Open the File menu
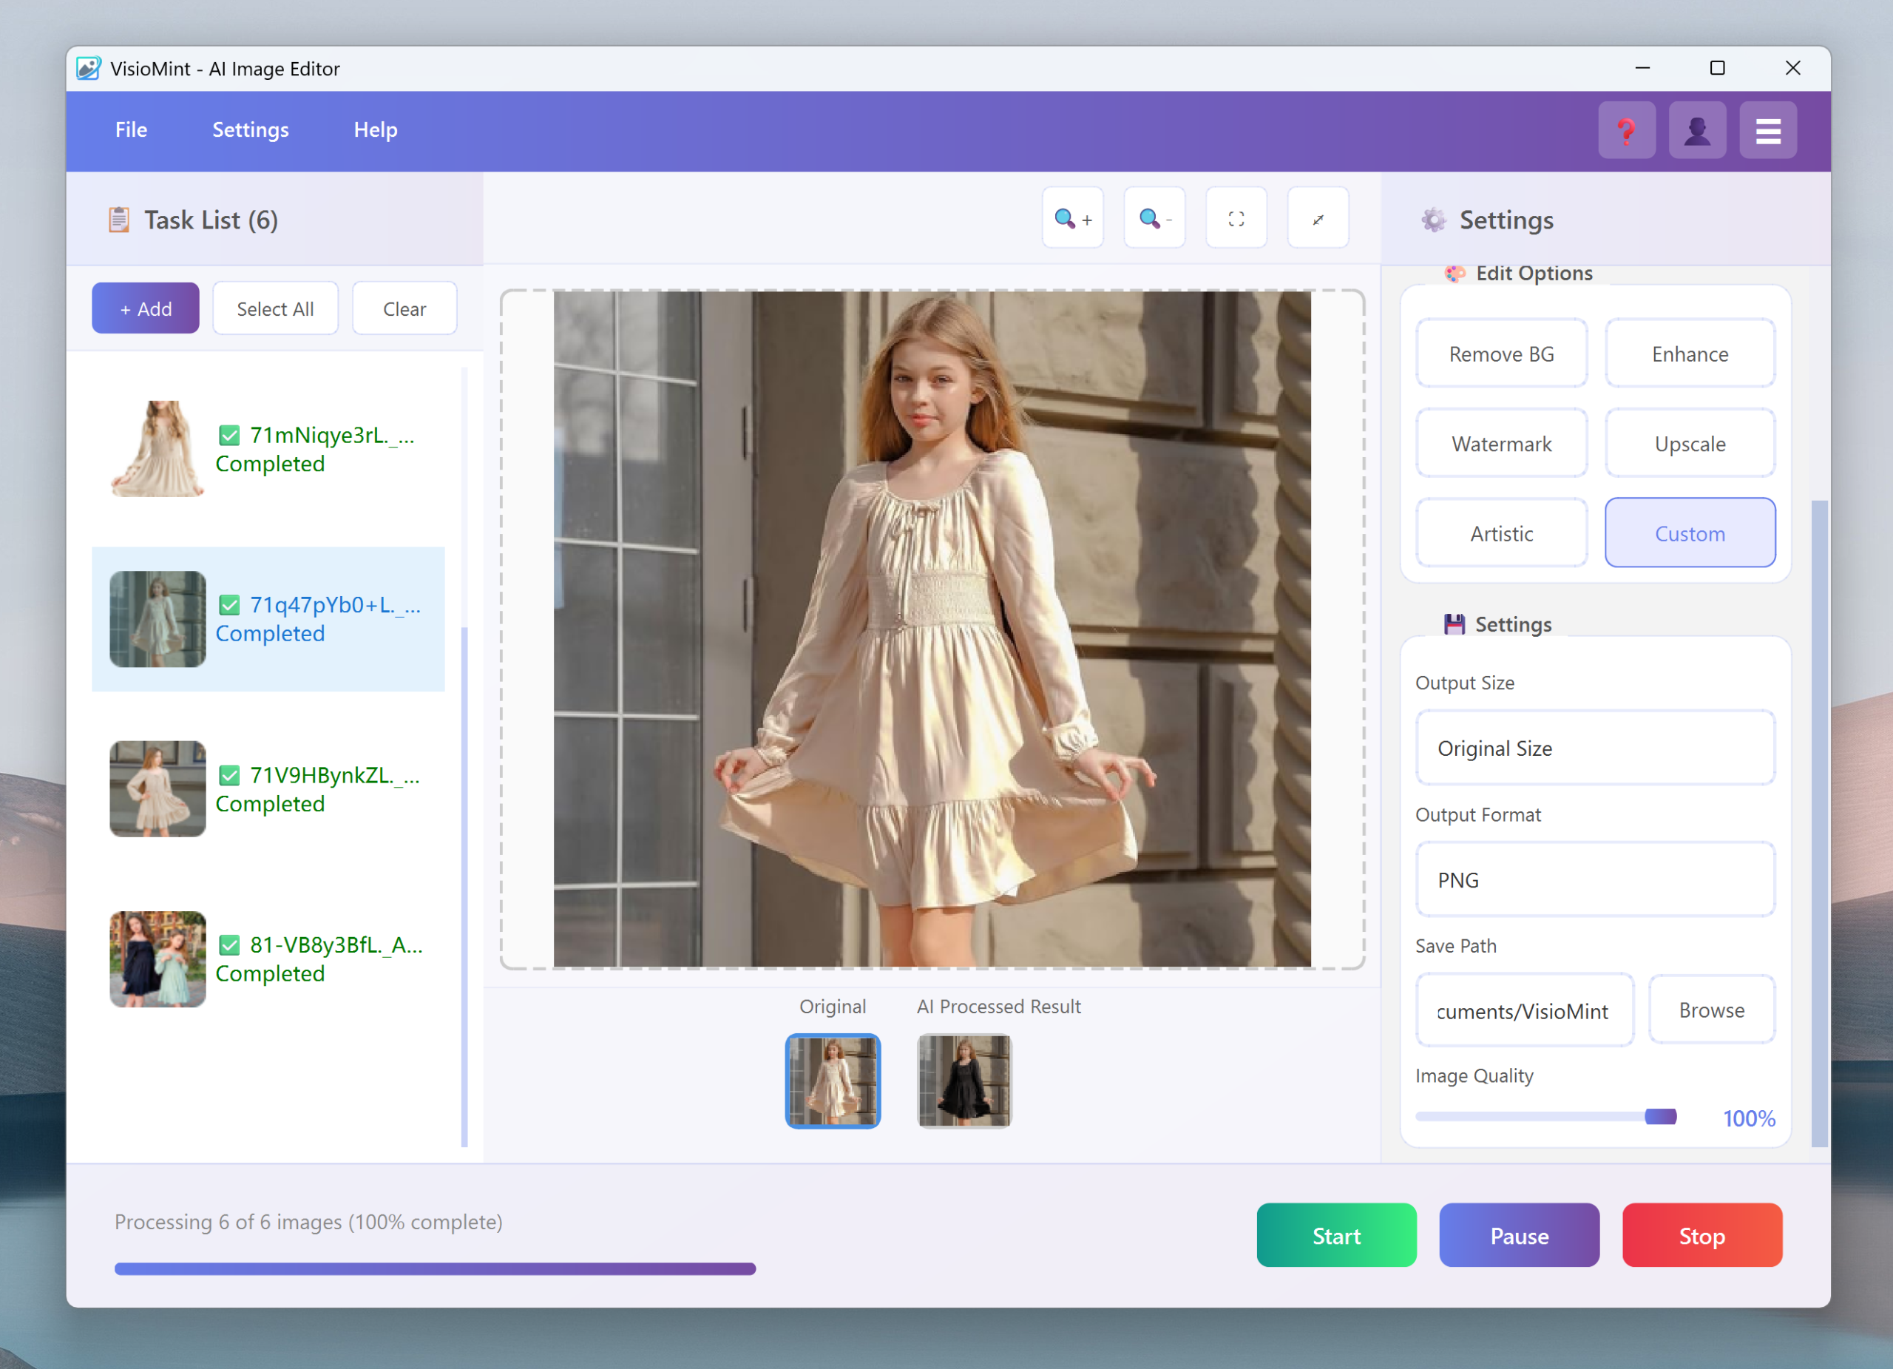The image size is (1893, 1369). tap(131, 130)
